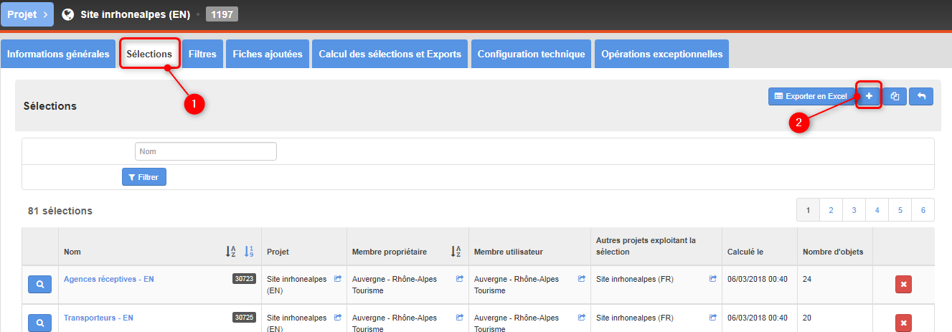Go to pagination page 4
This screenshot has width=952, height=332.
tap(877, 210)
